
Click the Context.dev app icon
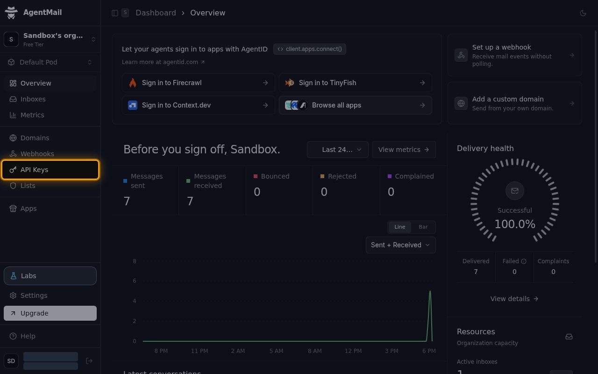pos(133,105)
